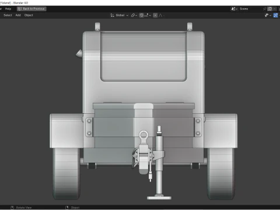Screen dimensions: 280x210
Task: Click the new scene icon
Action: 269,9
